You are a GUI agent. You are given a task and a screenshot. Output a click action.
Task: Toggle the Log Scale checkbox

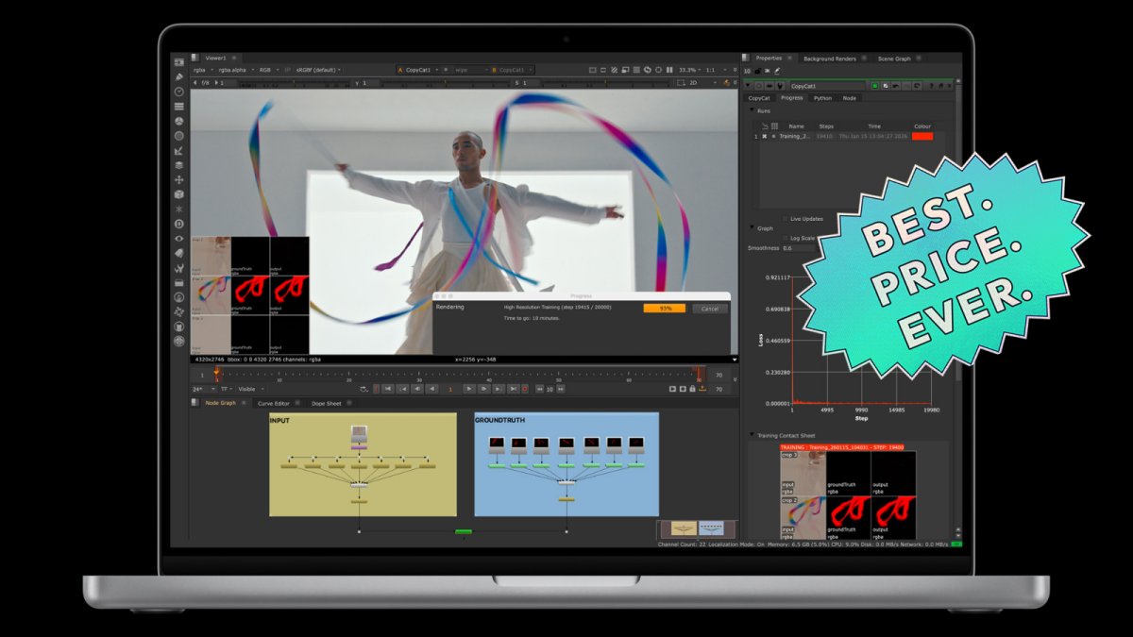pos(785,238)
